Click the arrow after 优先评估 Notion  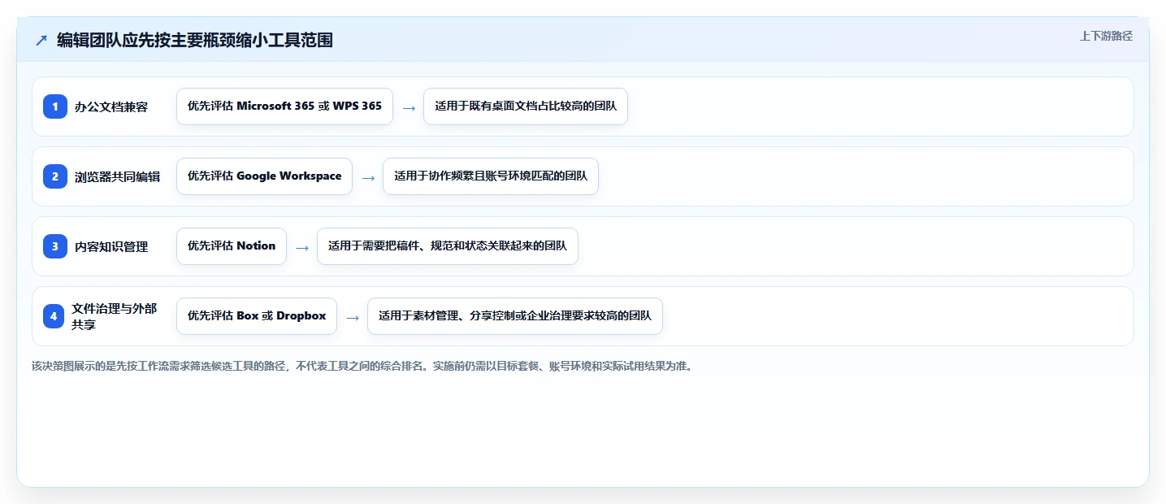tap(302, 247)
